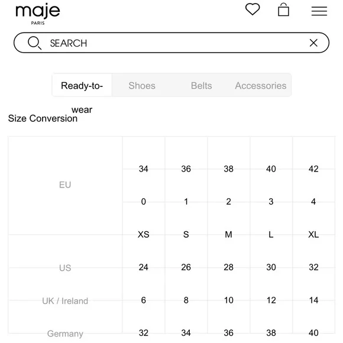Switch to the Belts tab
This screenshot has width=343, height=343.
point(201,86)
